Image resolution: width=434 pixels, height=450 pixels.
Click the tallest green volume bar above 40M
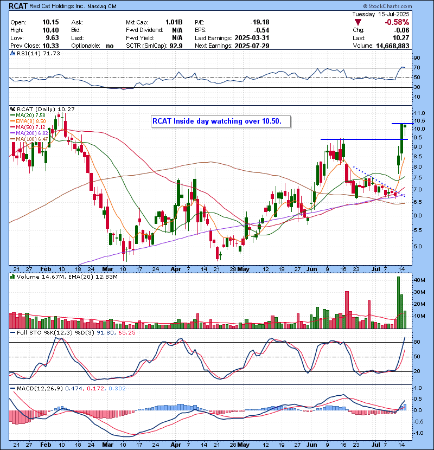398,303
